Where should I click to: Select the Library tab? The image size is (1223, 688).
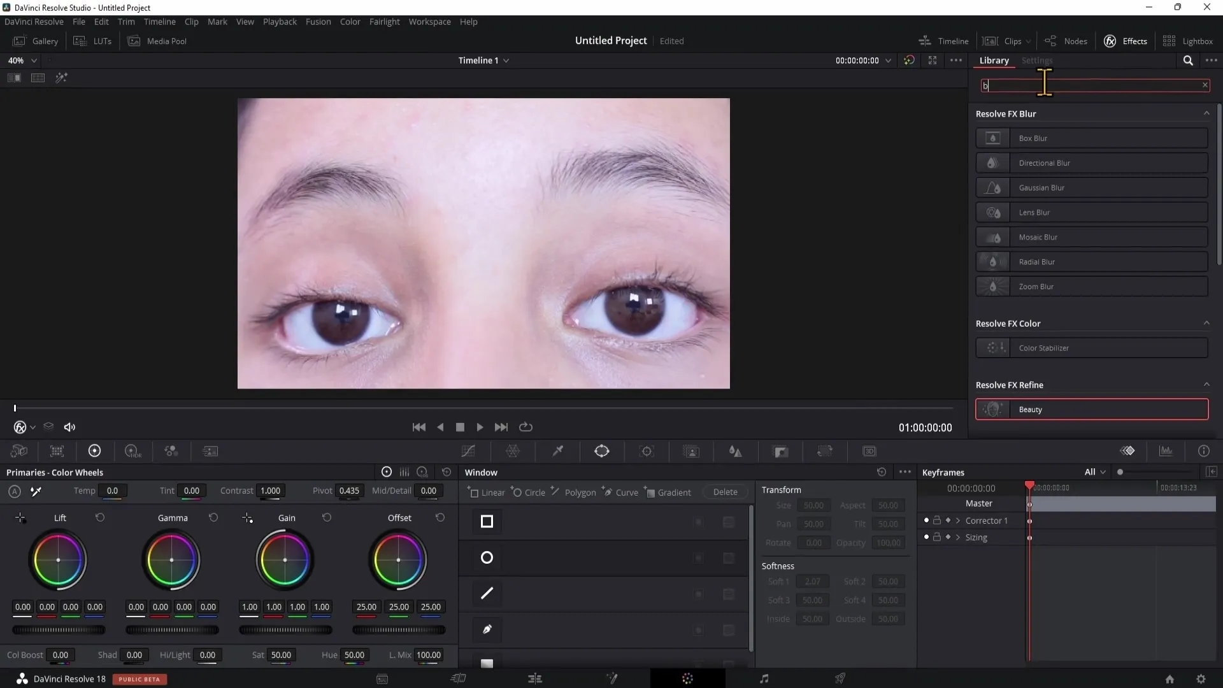pos(994,61)
